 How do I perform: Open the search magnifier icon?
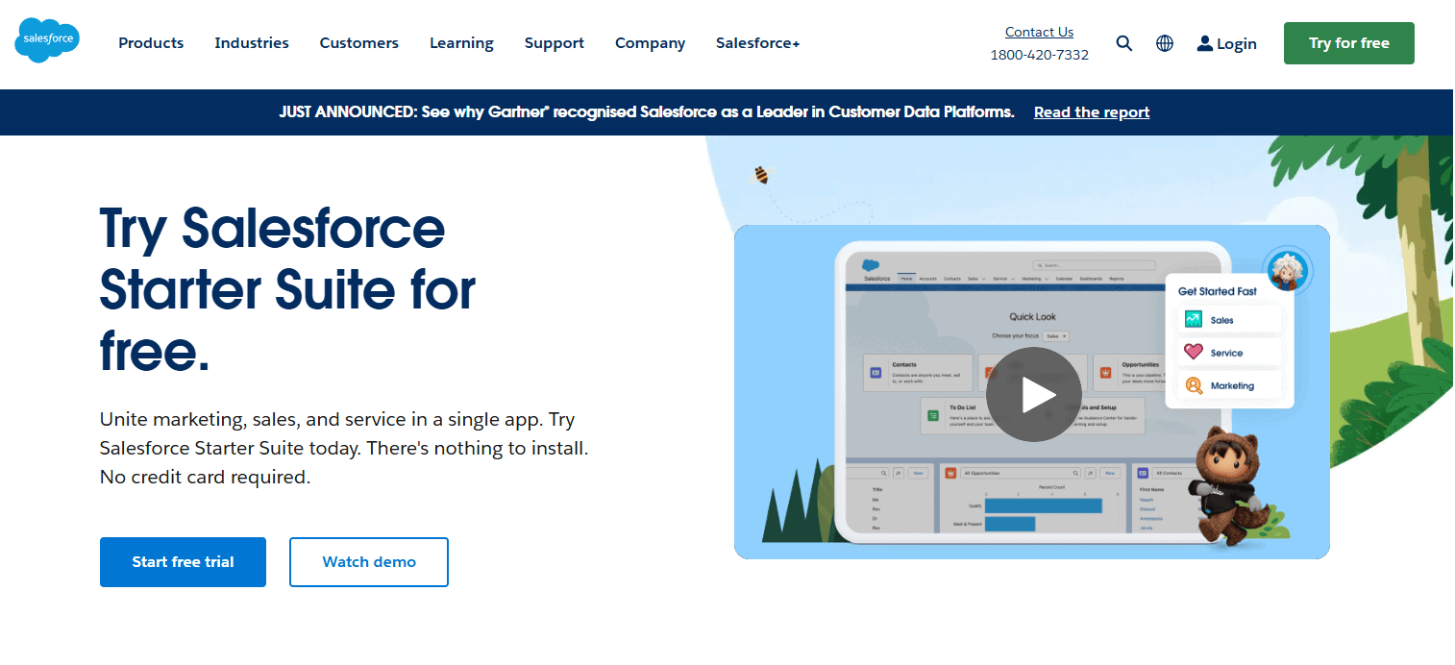[1123, 43]
